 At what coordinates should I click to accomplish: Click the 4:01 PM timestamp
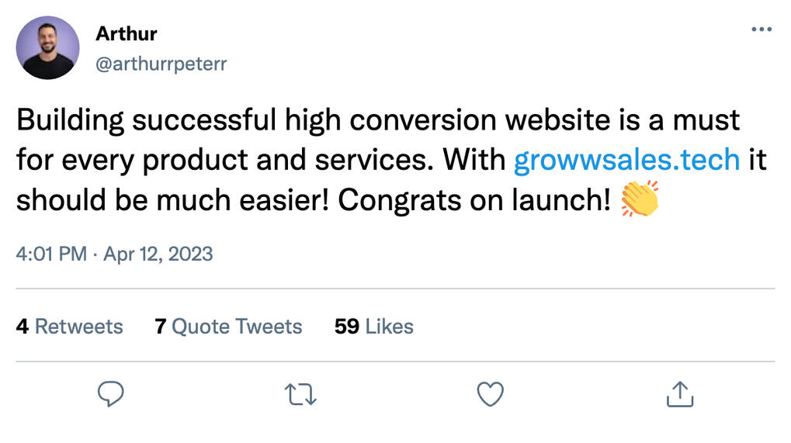pos(51,254)
